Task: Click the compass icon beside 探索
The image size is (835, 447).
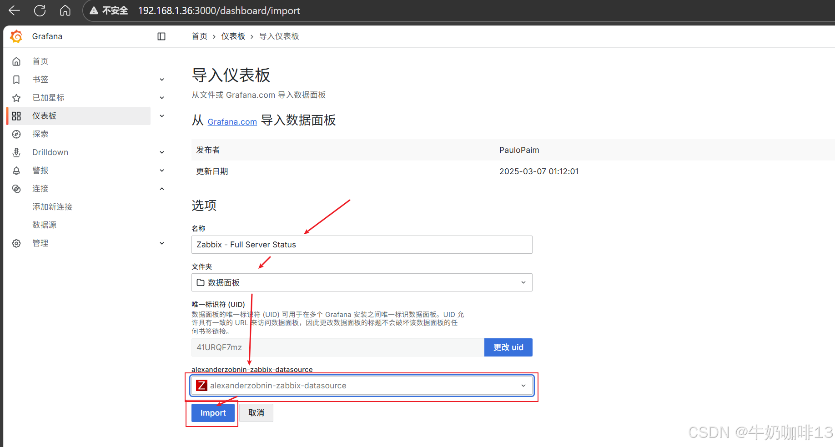Action: pos(16,134)
